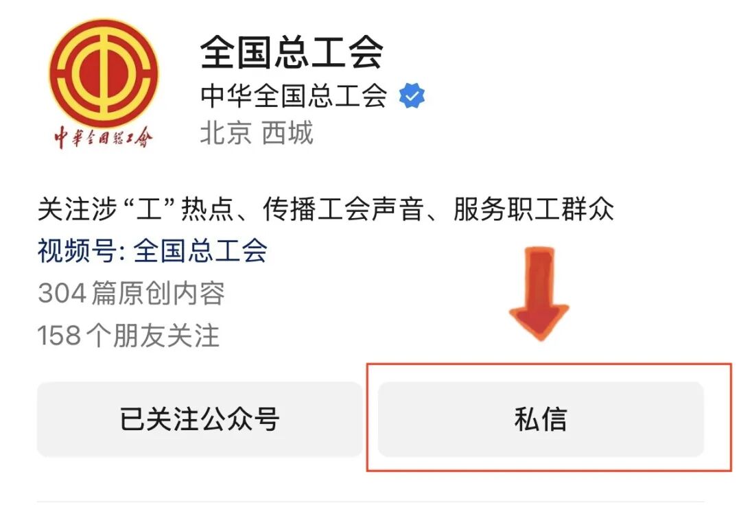Viewport: 741px width, 507px height.
Task: Click the blue verified badge checkmark
Action: 412,95
